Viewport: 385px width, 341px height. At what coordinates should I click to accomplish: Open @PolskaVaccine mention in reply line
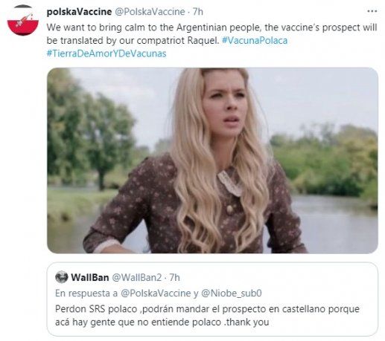pos(156,293)
